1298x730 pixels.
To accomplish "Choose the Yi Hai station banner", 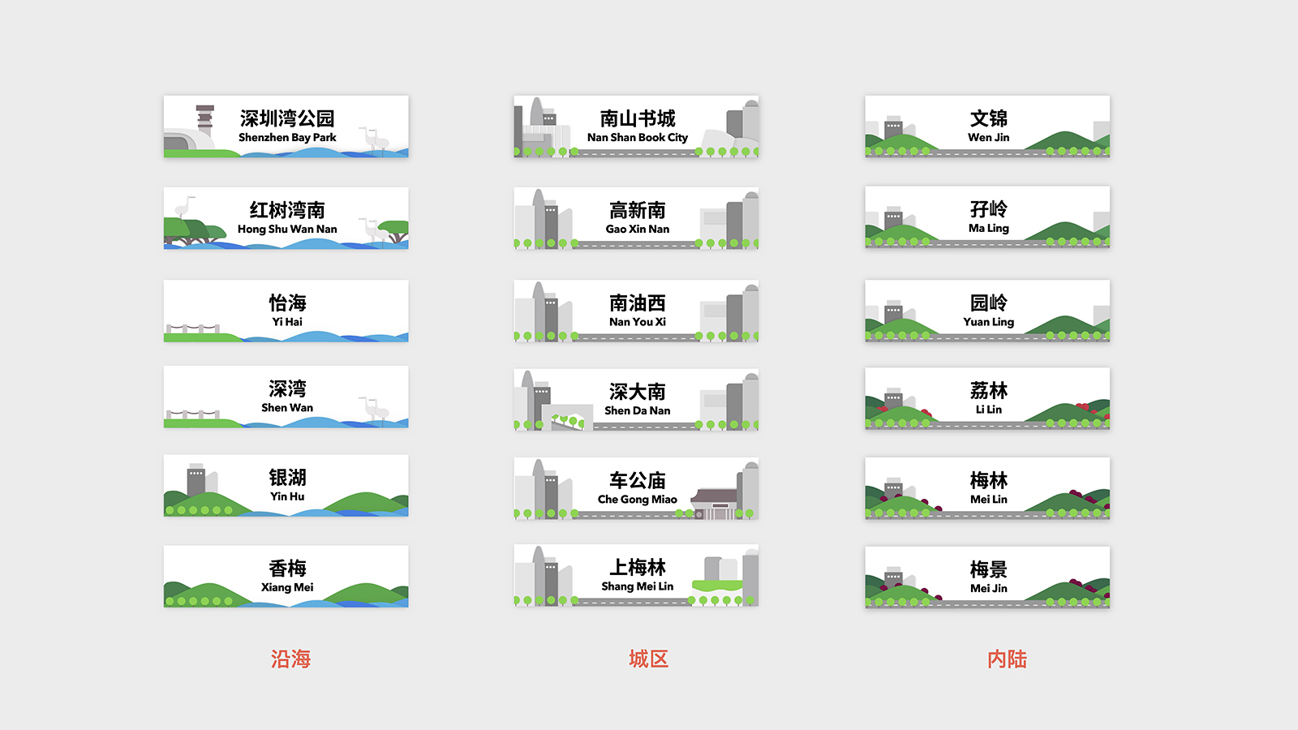I will point(286,311).
